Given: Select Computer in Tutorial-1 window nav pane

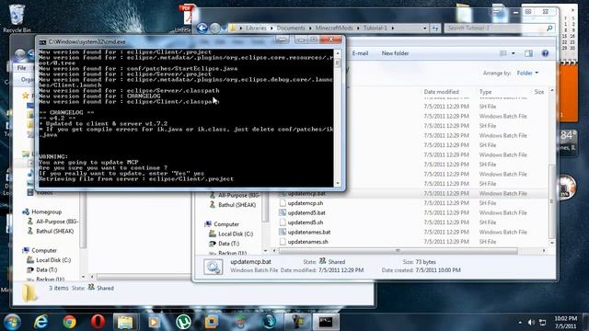Looking at the screenshot, I should pyautogui.click(x=226, y=224).
